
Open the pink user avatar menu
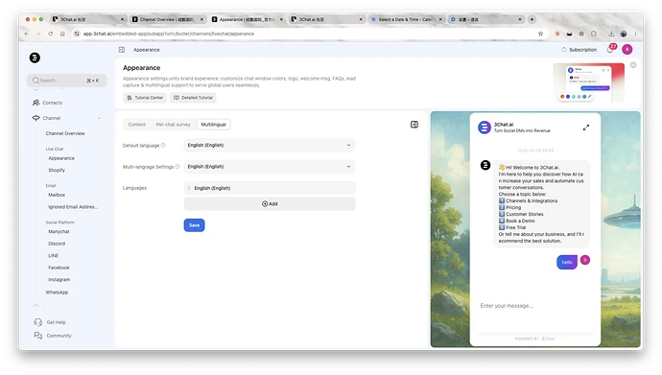pos(627,49)
